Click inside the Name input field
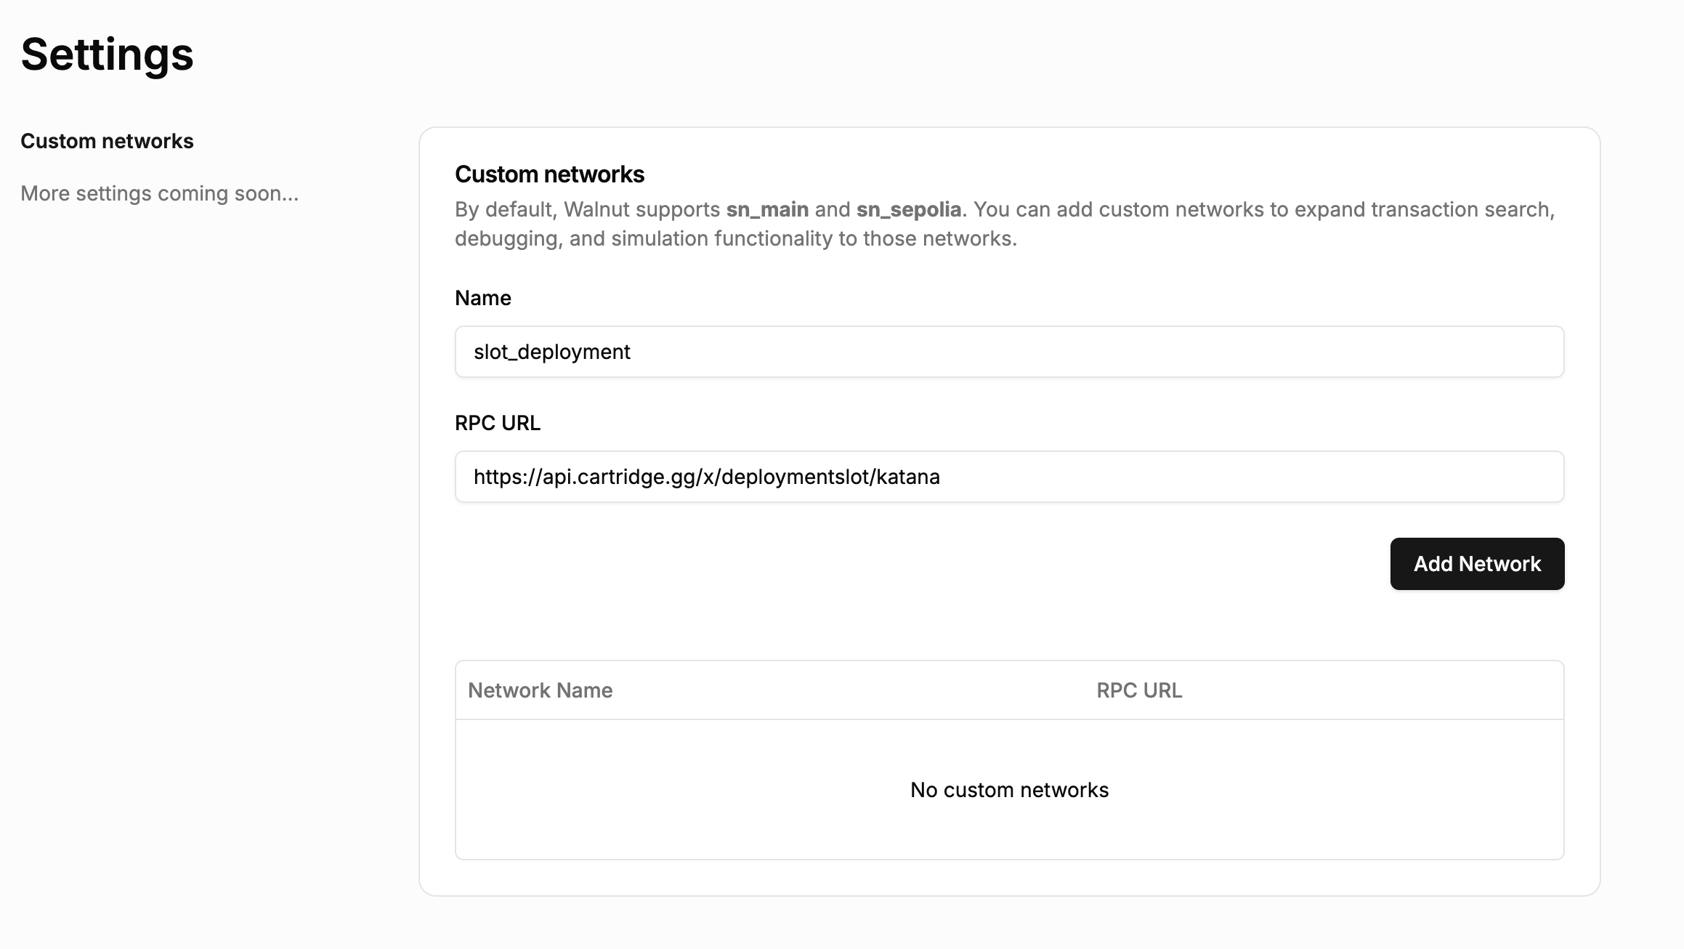Screen dimensions: 1684x949 pos(1008,352)
